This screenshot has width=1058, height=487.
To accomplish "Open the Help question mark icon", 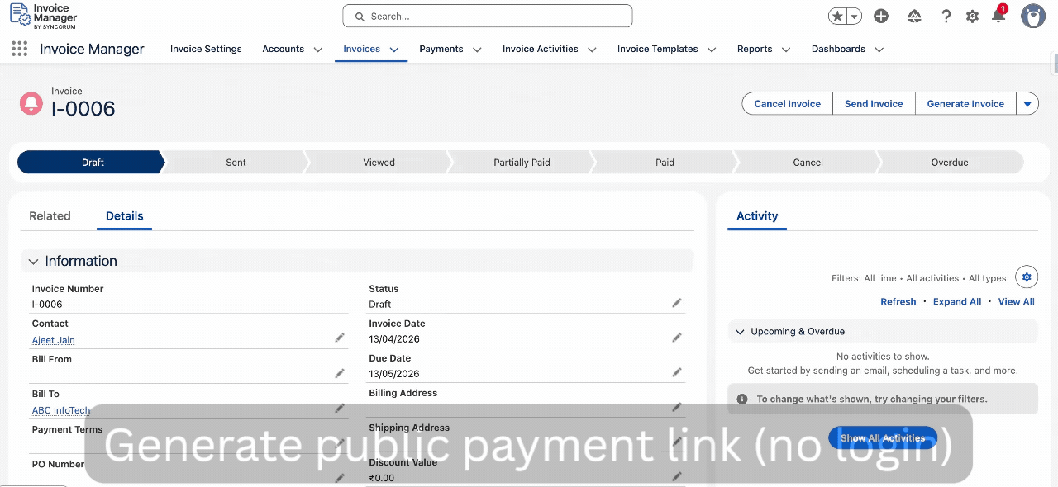I will [946, 16].
